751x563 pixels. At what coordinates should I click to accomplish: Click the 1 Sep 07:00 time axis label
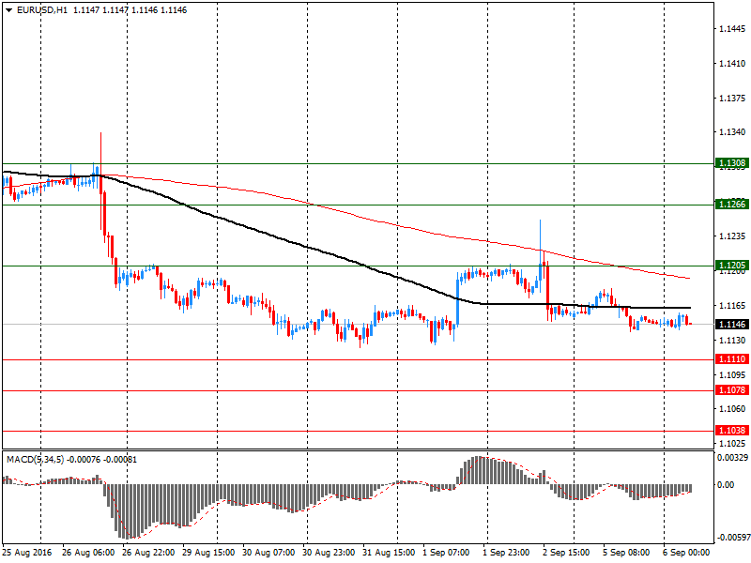(446, 553)
